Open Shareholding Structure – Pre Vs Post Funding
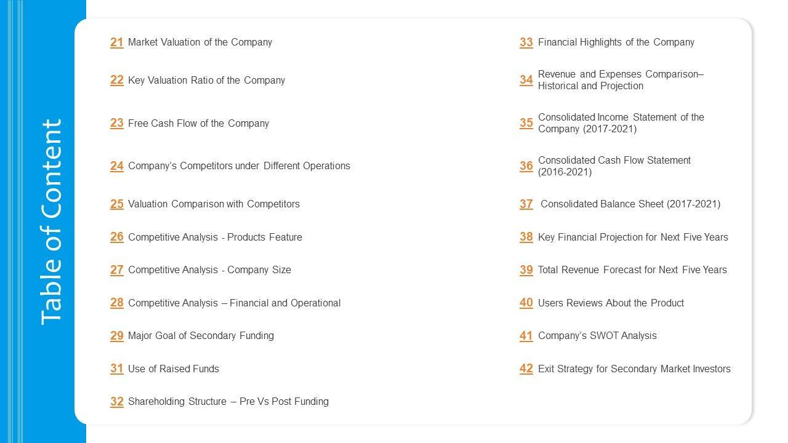788x443 pixels. pyautogui.click(x=228, y=401)
